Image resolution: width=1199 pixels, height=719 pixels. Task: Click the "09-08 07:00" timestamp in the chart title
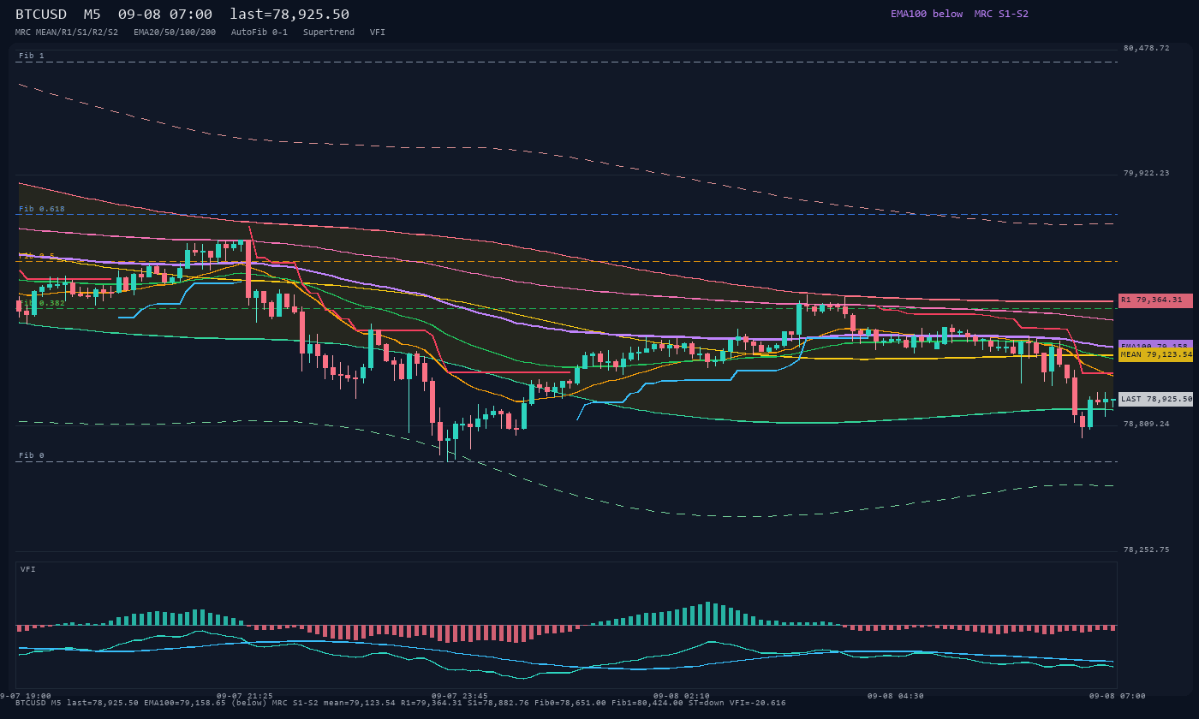[x=165, y=15]
